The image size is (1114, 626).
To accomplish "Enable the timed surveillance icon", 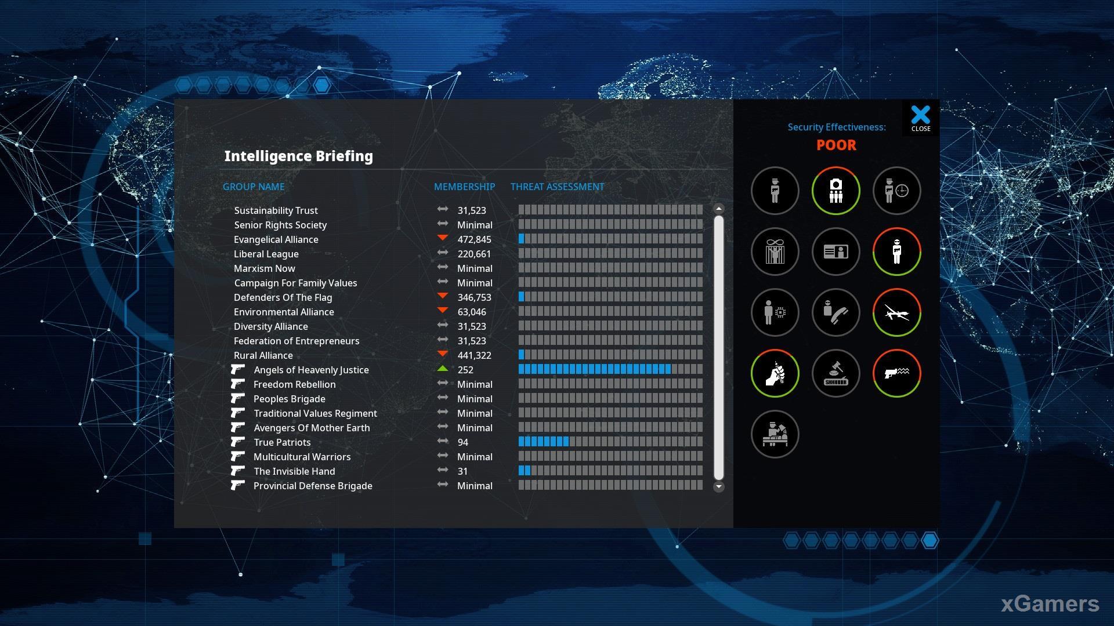I will tap(896, 190).
